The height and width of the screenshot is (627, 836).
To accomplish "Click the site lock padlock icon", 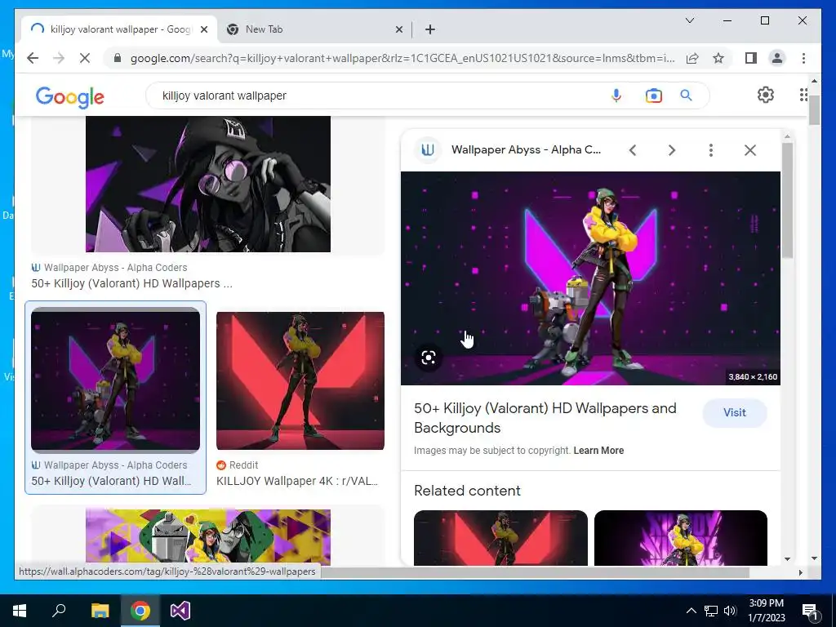I will (118, 58).
